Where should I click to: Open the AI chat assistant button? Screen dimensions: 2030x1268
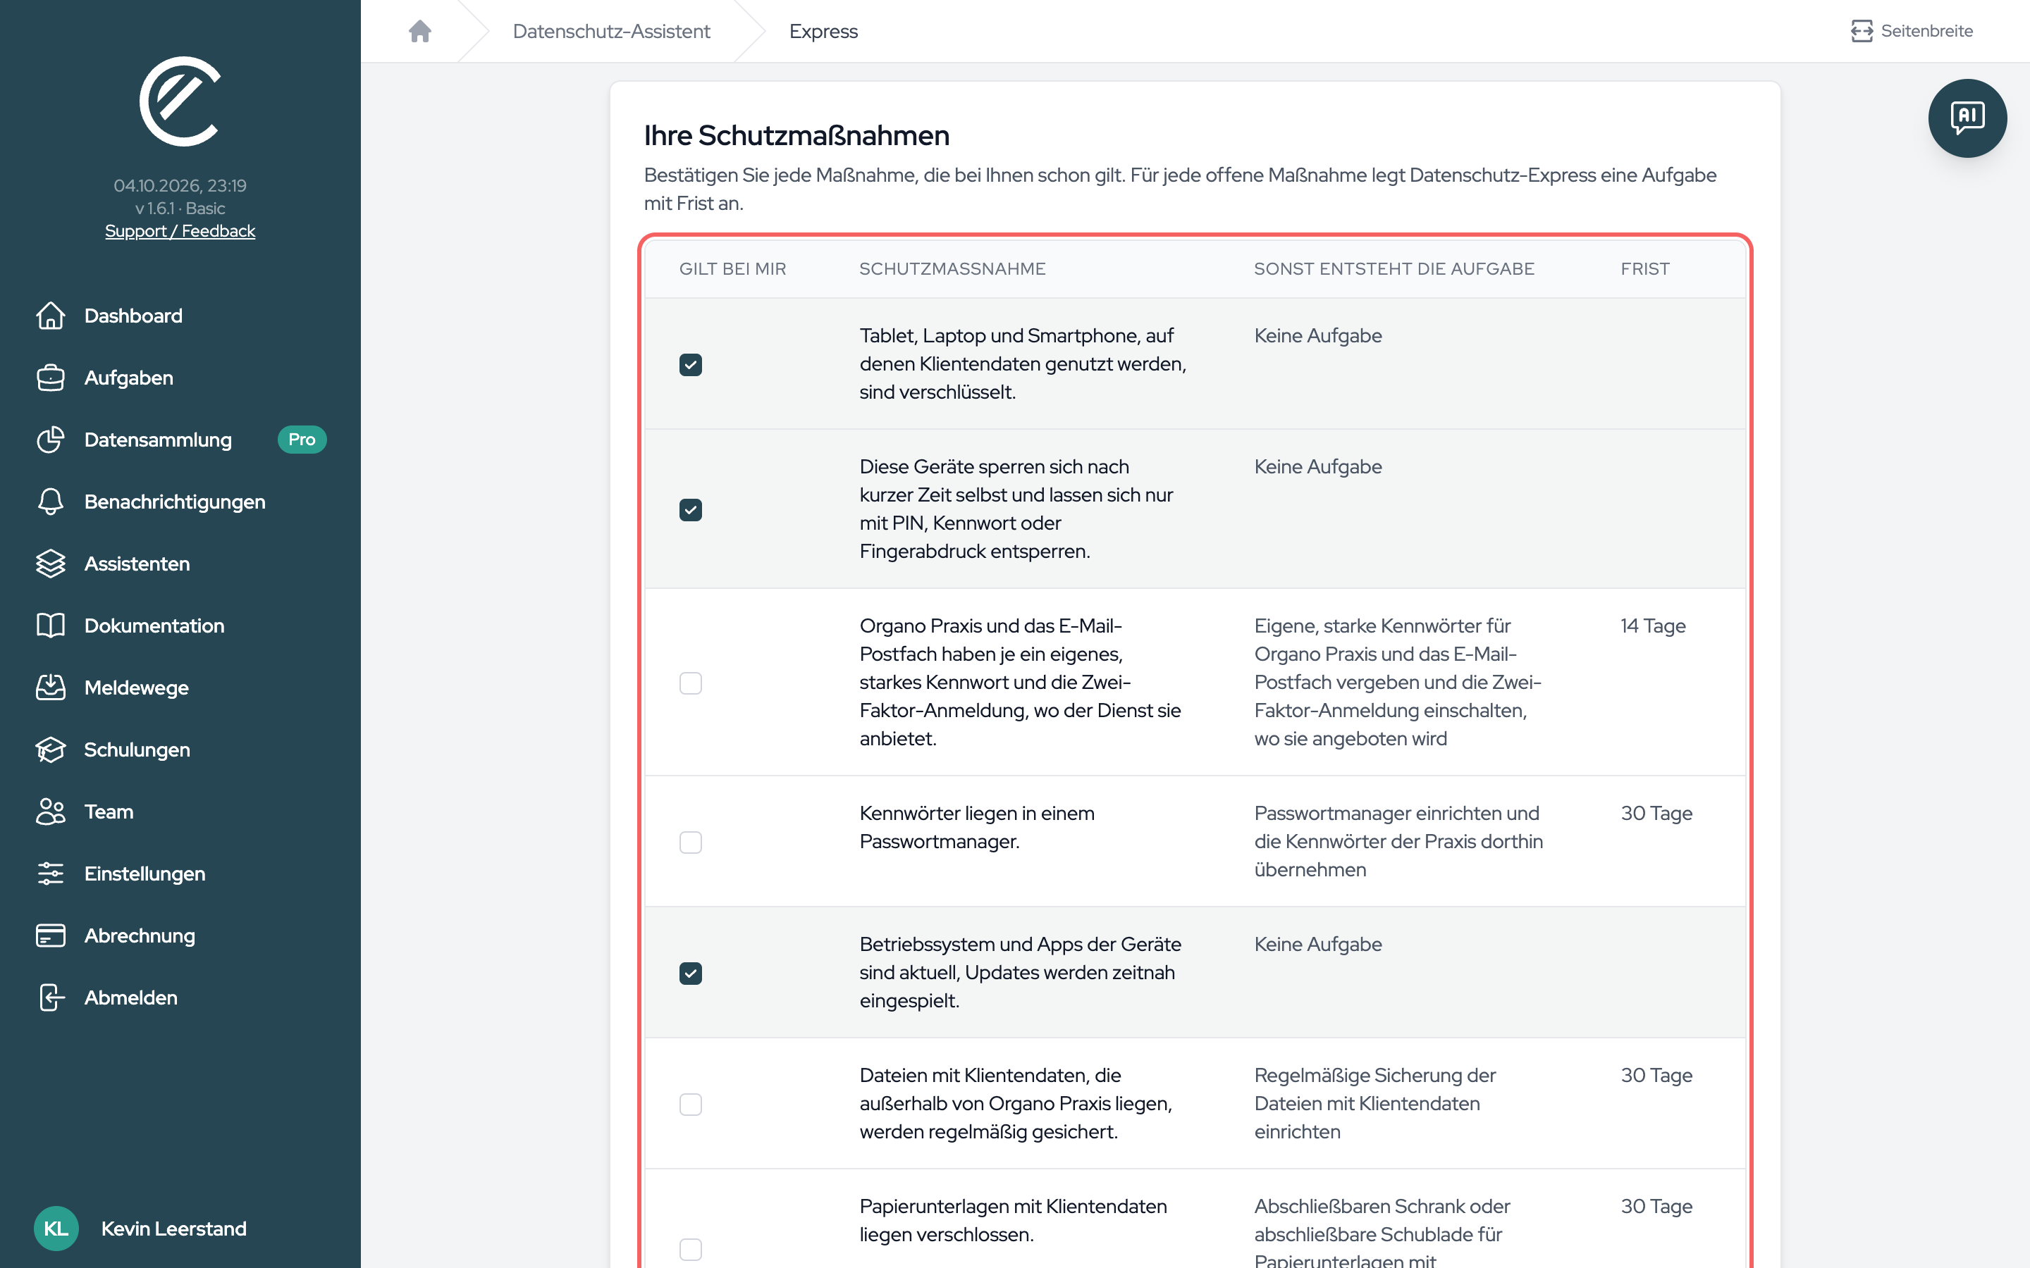1967,118
